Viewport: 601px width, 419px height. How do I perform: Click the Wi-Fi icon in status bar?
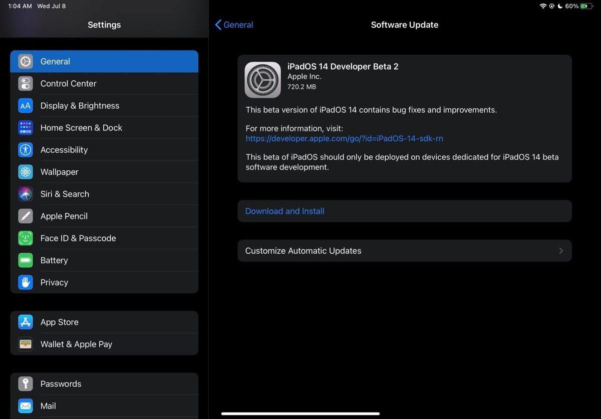pos(543,6)
